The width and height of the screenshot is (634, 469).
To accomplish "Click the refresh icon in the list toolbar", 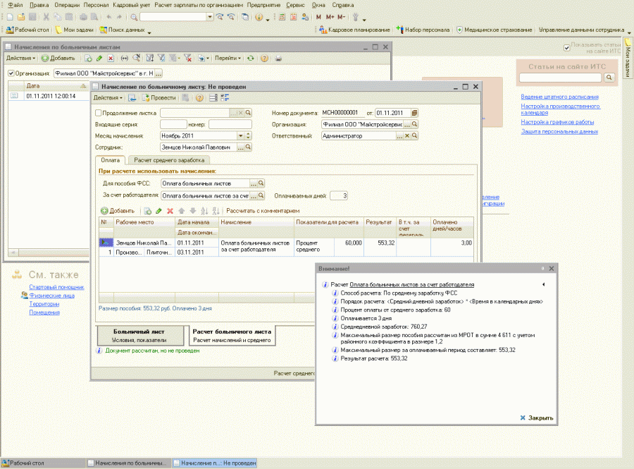I will 250,58.
